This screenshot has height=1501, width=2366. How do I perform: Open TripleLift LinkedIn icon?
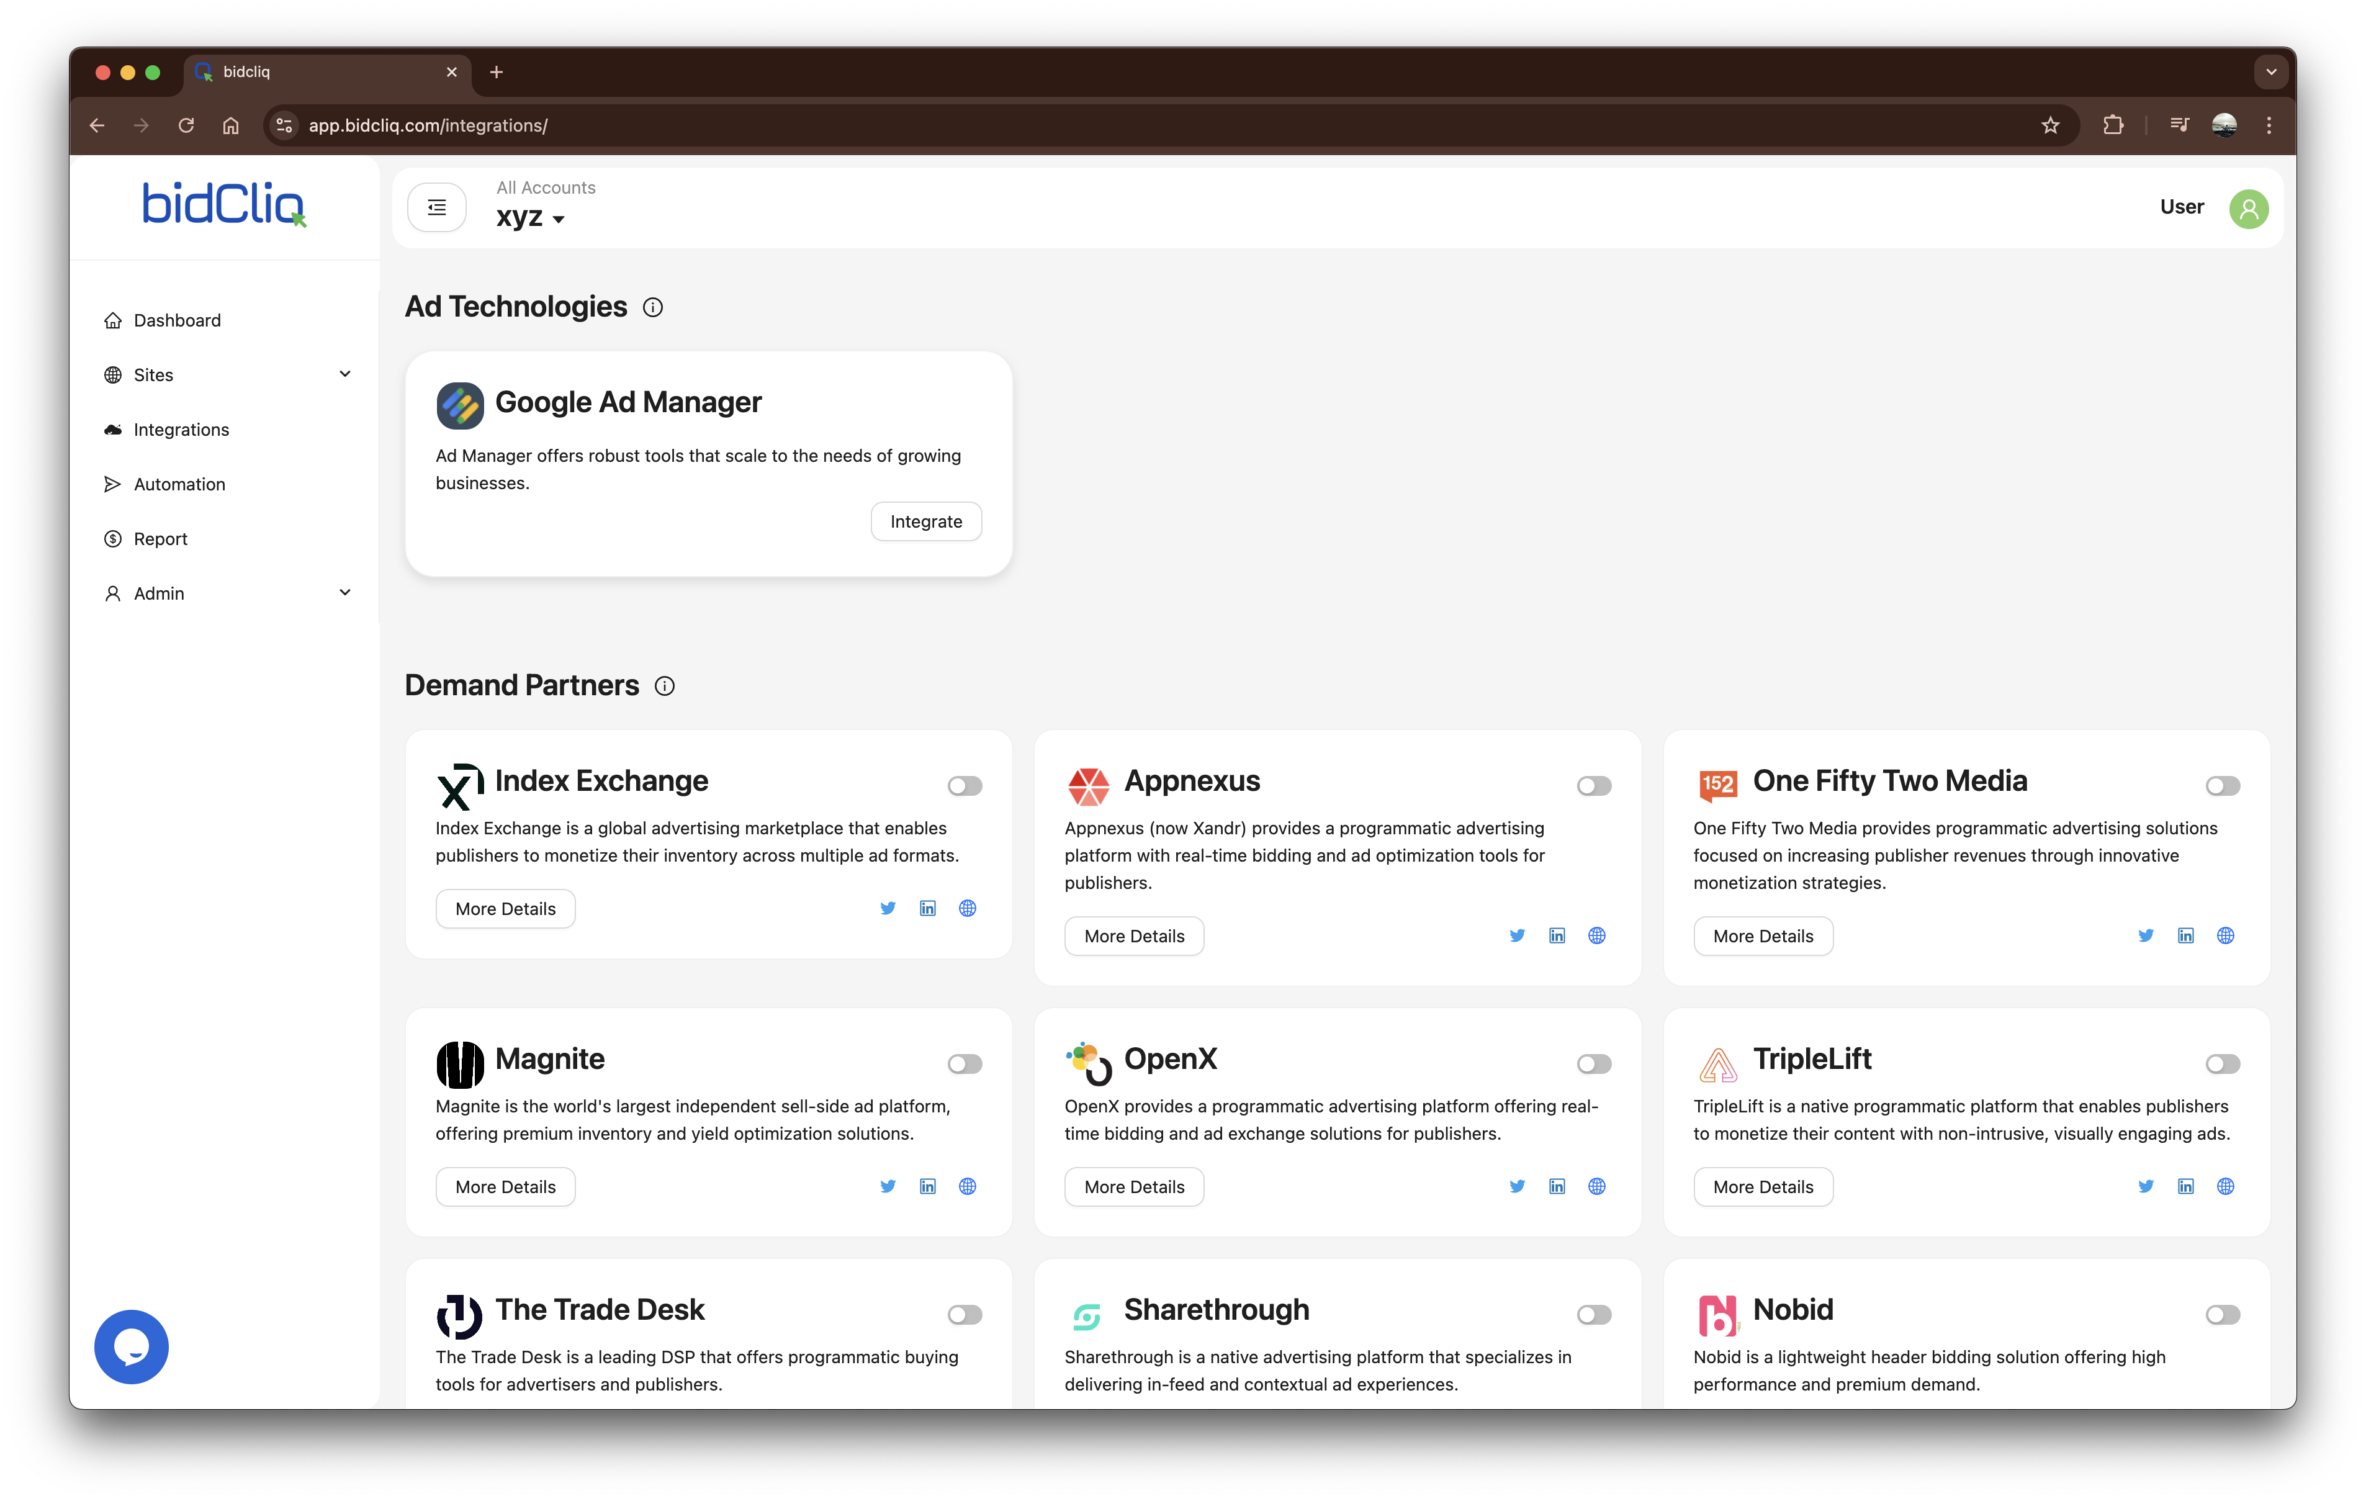(x=2186, y=1186)
